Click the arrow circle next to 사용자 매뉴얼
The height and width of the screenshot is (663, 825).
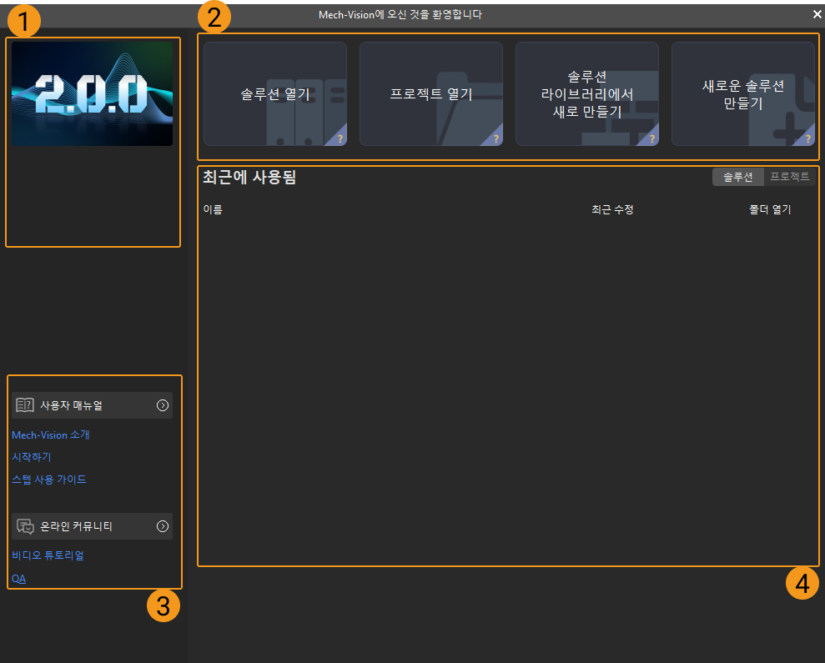pyautogui.click(x=163, y=405)
